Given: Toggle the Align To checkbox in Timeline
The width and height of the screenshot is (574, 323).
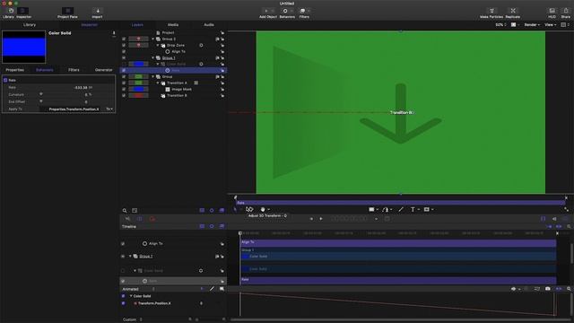Looking at the screenshot, I should (123, 243).
